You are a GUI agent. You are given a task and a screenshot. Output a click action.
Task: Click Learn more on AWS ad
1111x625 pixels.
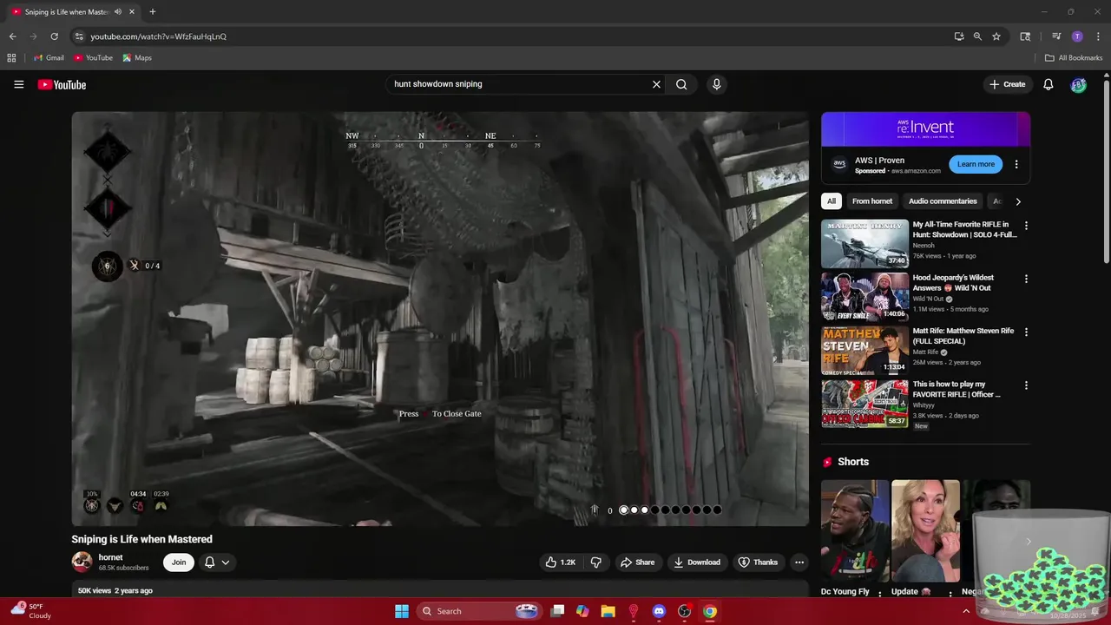coord(976,164)
